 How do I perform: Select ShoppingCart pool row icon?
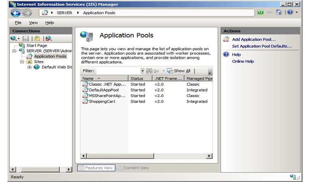(85, 102)
